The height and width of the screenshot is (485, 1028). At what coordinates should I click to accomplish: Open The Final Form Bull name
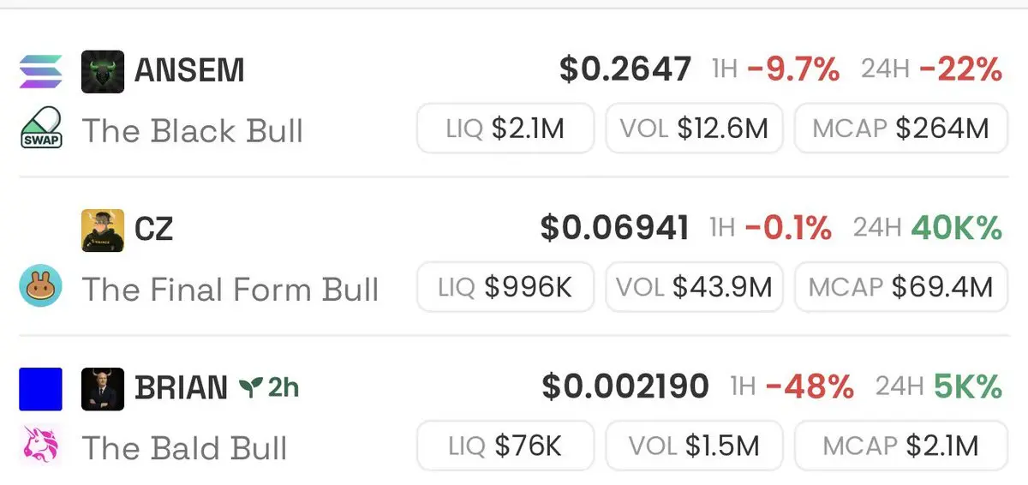point(230,290)
